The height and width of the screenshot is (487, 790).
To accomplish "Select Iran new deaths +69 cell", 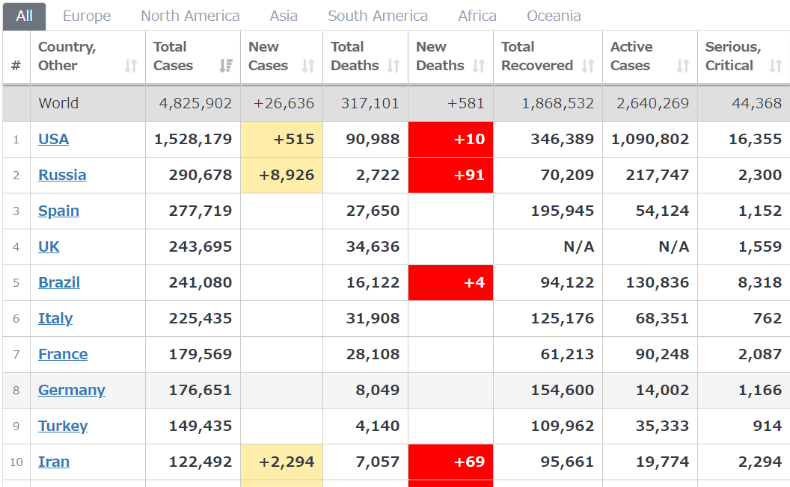I will (450, 462).
